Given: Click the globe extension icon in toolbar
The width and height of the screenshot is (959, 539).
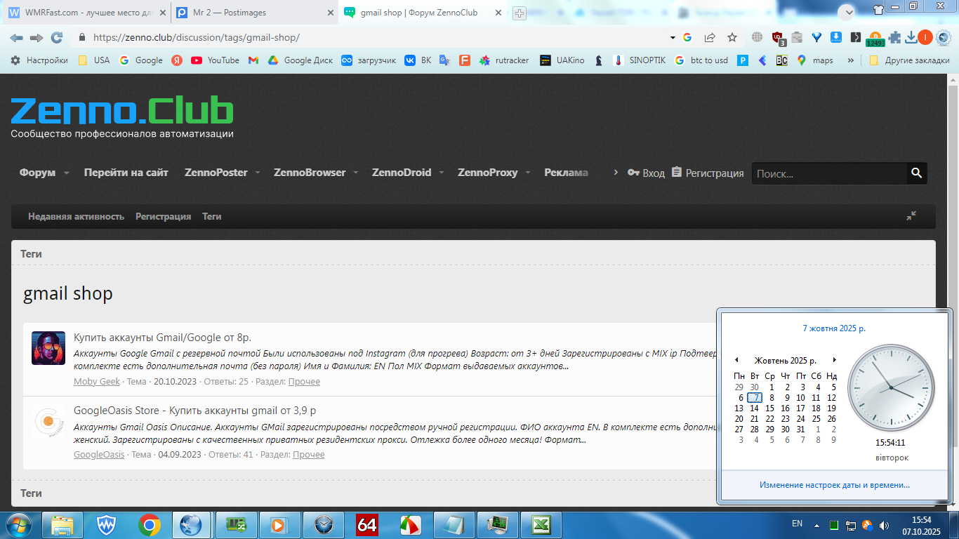Looking at the screenshot, I should [x=757, y=38].
